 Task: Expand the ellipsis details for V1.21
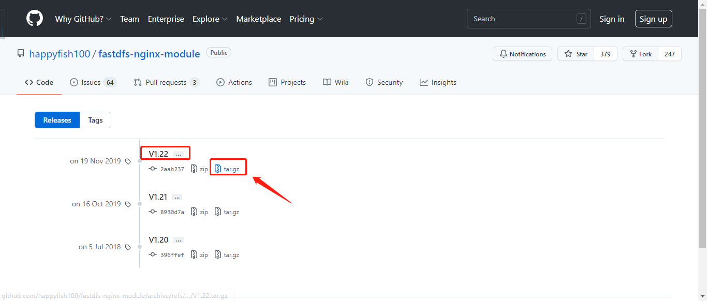tap(178, 197)
